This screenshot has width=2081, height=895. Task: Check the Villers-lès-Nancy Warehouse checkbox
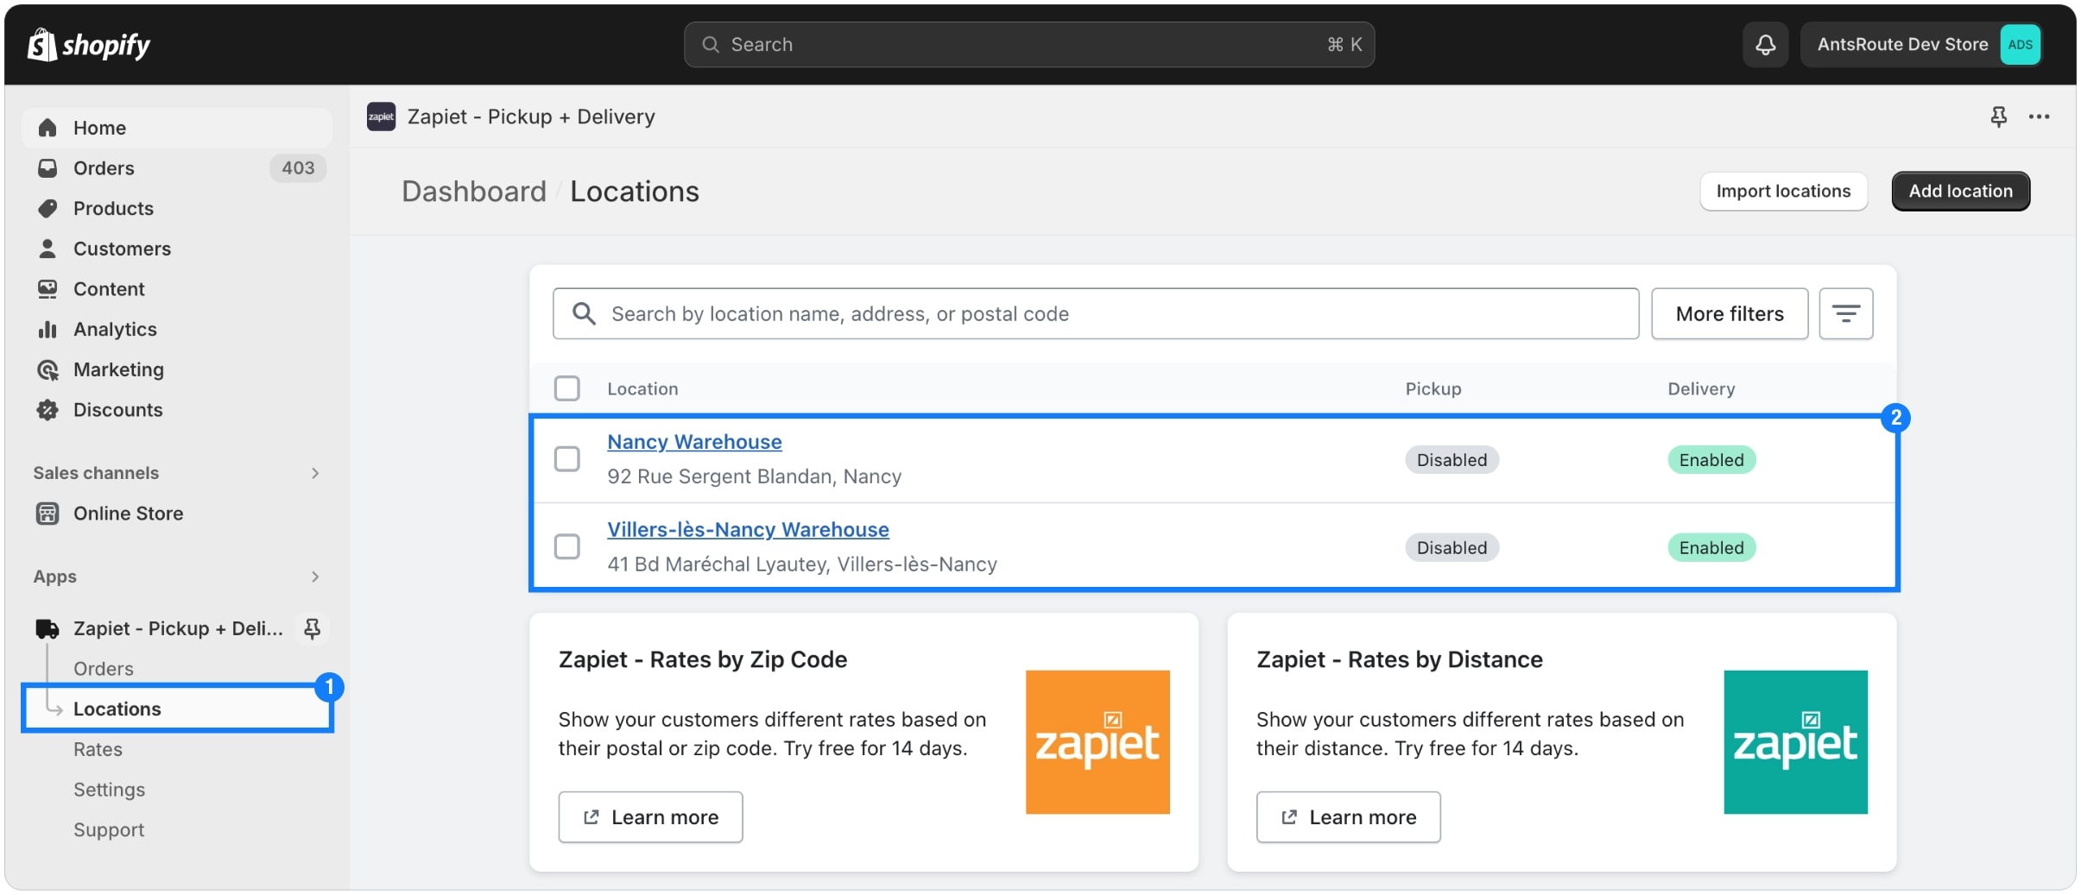567,546
